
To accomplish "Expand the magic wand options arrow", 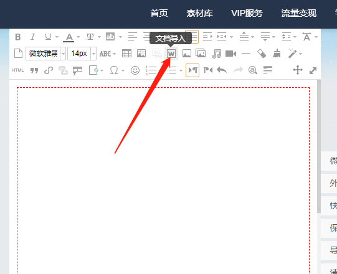I will [300, 54].
